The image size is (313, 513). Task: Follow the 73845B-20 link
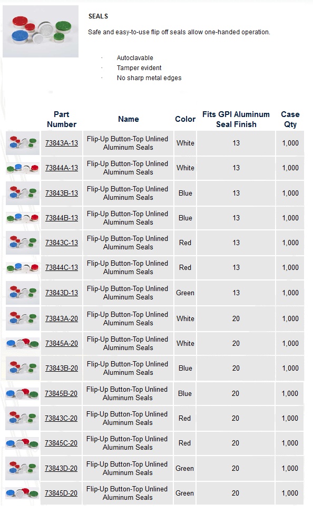pyautogui.click(x=61, y=394)
